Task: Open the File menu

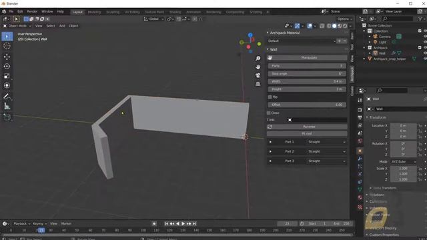Action: [11, 11]
